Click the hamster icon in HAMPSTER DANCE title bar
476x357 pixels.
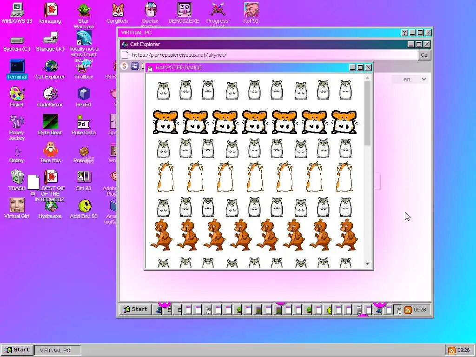pos(150,68)
